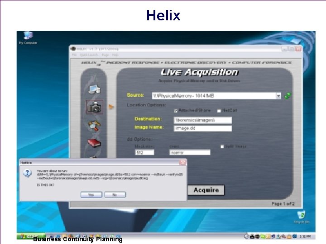Select the System Information computer icon in sidebar
Image resolution: width=326 pixels, height=244 pixels.
[95, 89]
